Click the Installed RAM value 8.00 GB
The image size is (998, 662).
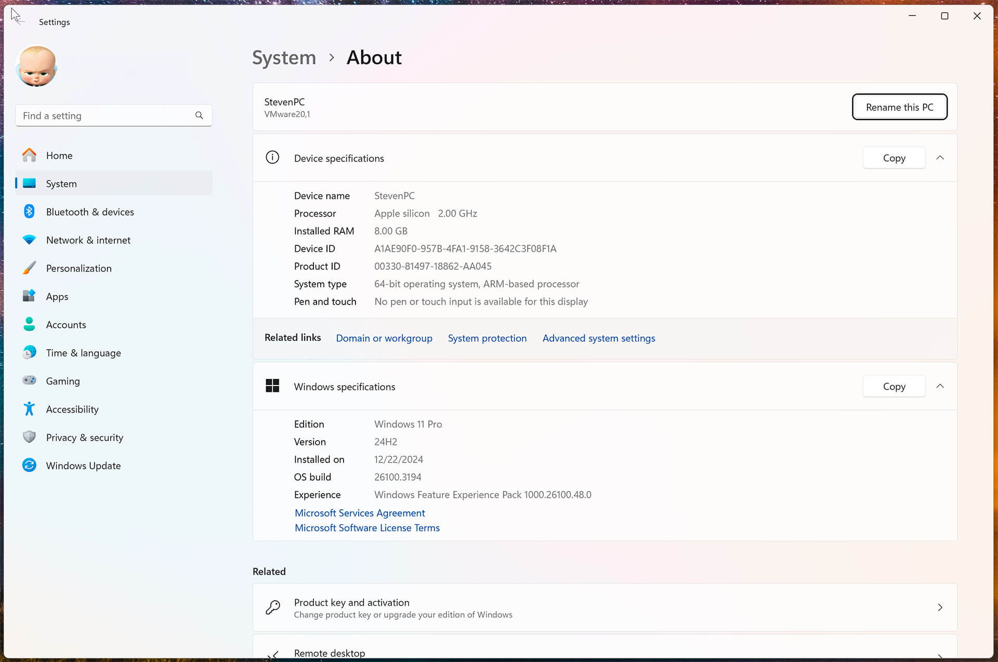[391, 231]
